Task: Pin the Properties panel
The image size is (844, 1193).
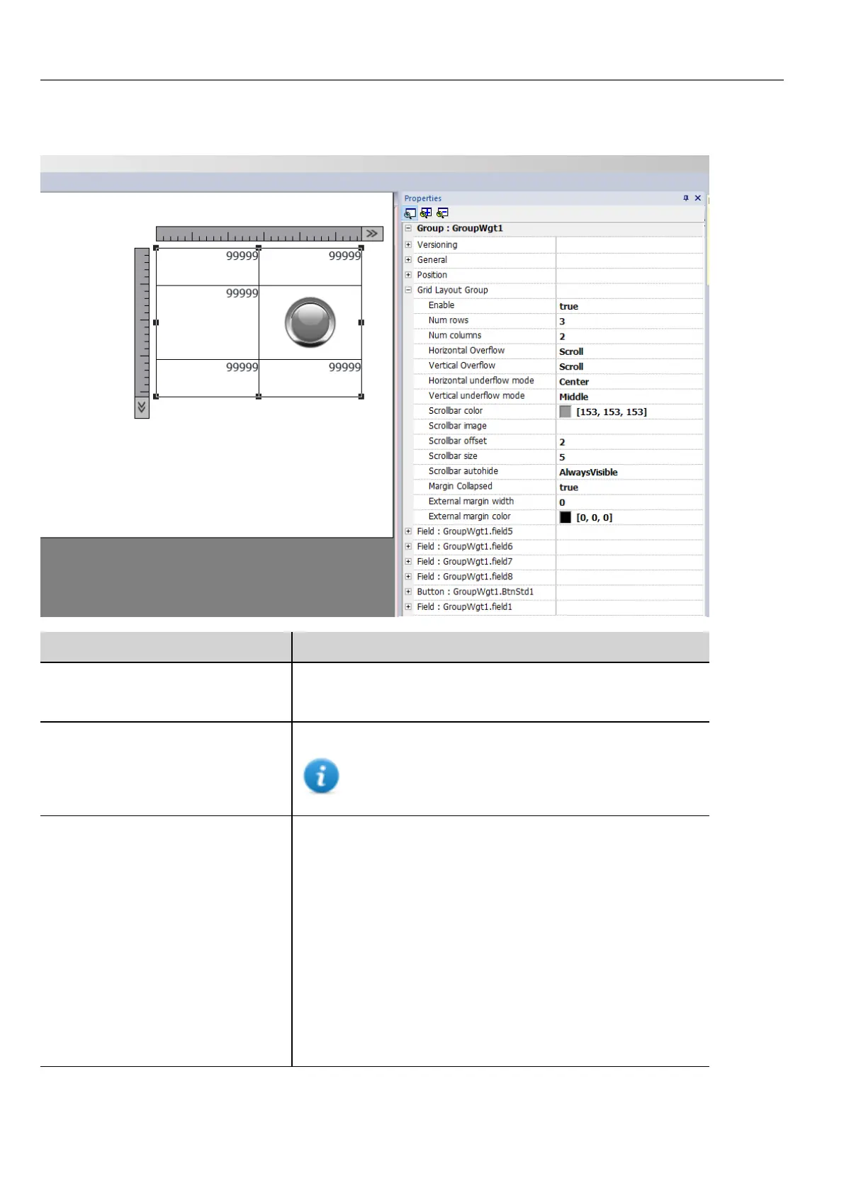Action: pyautogui.click(x=686, y=198)
